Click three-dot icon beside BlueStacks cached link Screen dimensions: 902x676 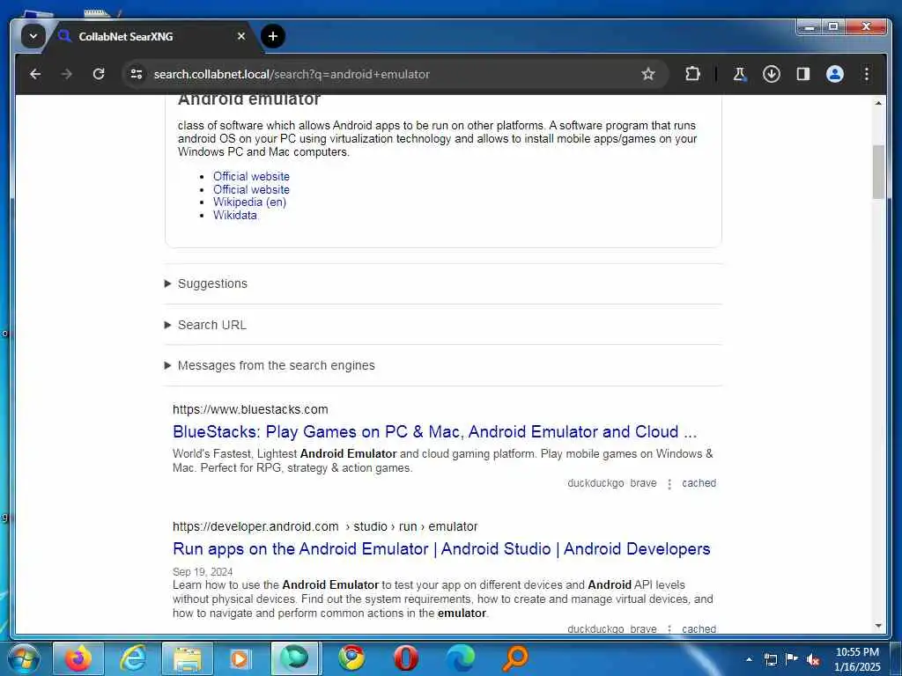pyautogui.click(x=669, y=484)
